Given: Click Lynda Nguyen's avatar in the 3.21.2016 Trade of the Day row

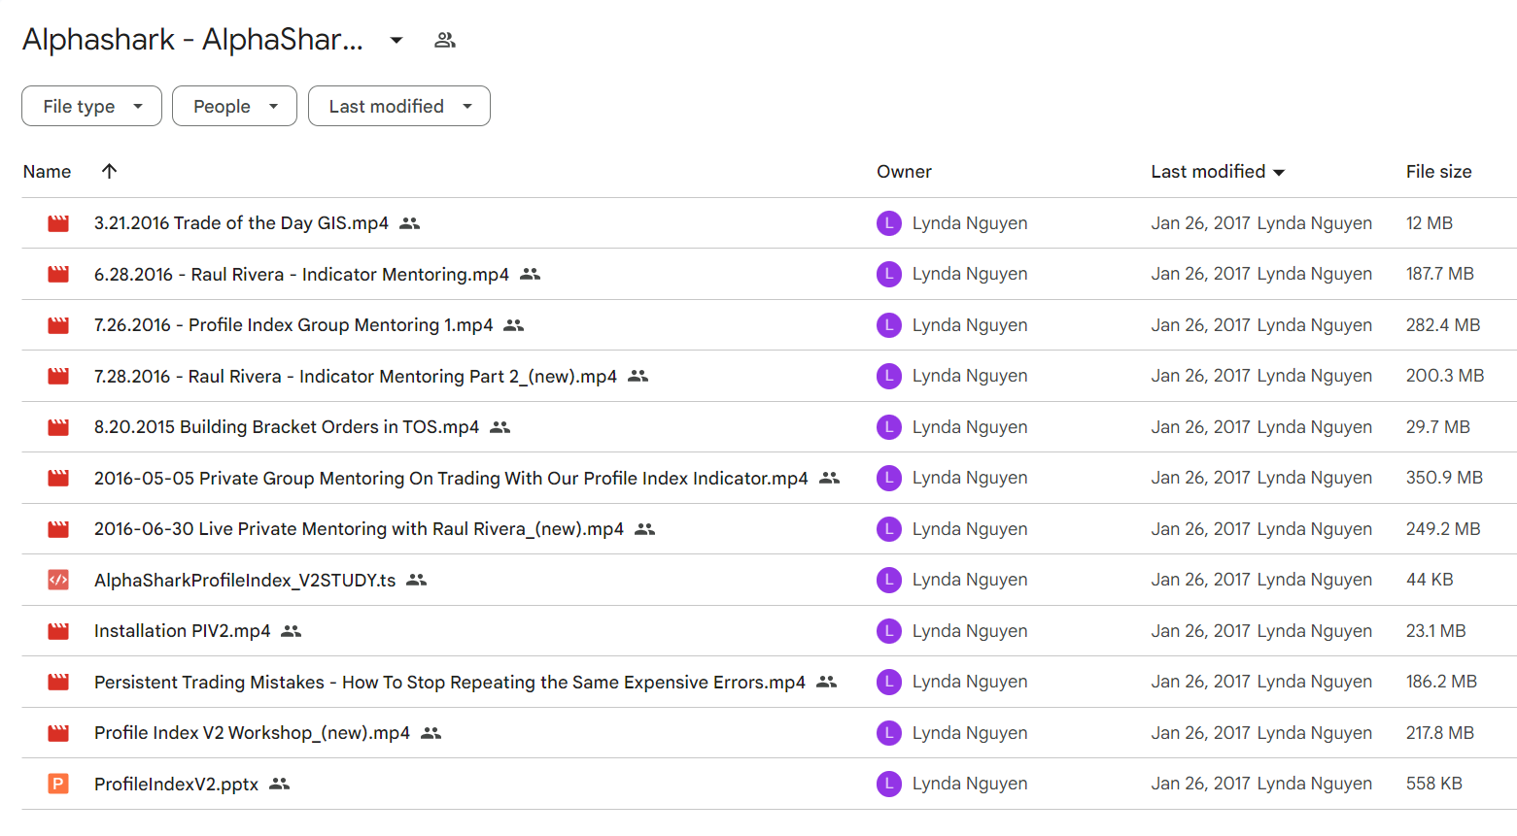Looking at the screenshot, I should pos(889,223).
